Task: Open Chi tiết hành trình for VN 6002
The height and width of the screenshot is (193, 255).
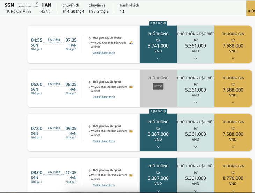Action: pos(104,53)
